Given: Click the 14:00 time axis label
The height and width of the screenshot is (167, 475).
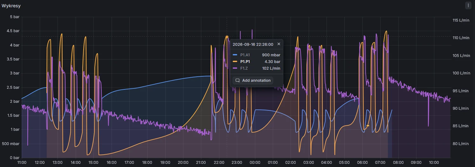Looking at the screenshot, I should coord(76,162).
